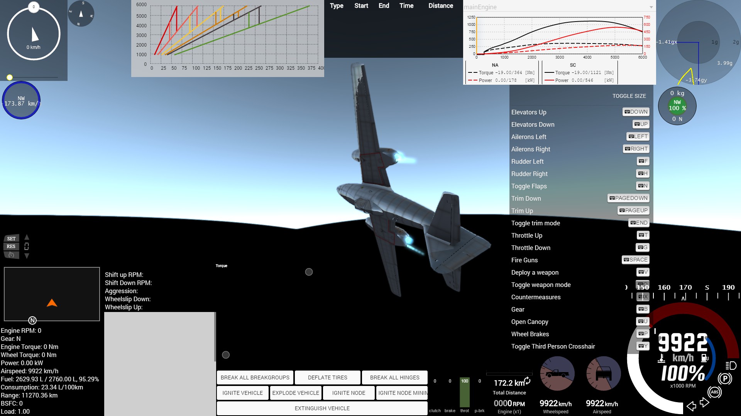Click the DEFLATE TIRES button
Image resolution: width=741 pixels, height=416 pixels.
(x=328, y=377)
